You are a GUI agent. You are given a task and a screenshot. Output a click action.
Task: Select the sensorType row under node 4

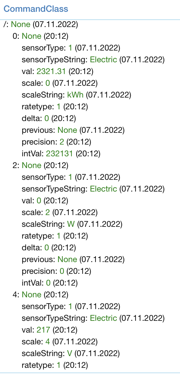pyautogui.click(x=70, y=306)
